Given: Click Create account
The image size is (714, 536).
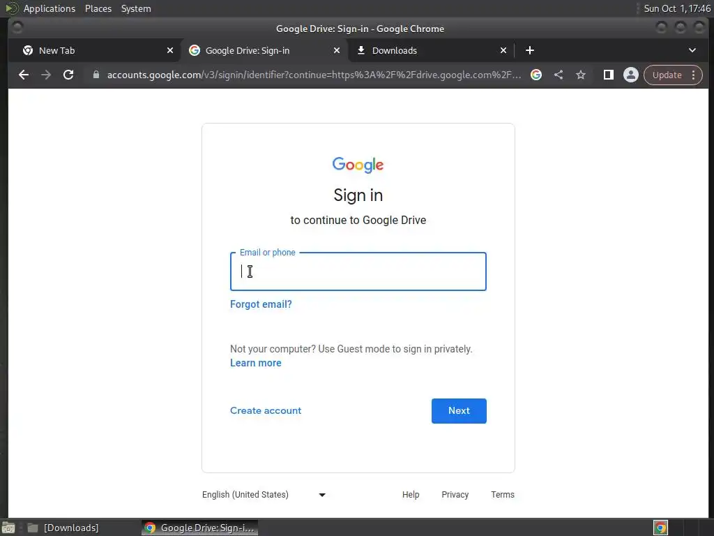Looking at the screenshot, I should pos(266,410).
